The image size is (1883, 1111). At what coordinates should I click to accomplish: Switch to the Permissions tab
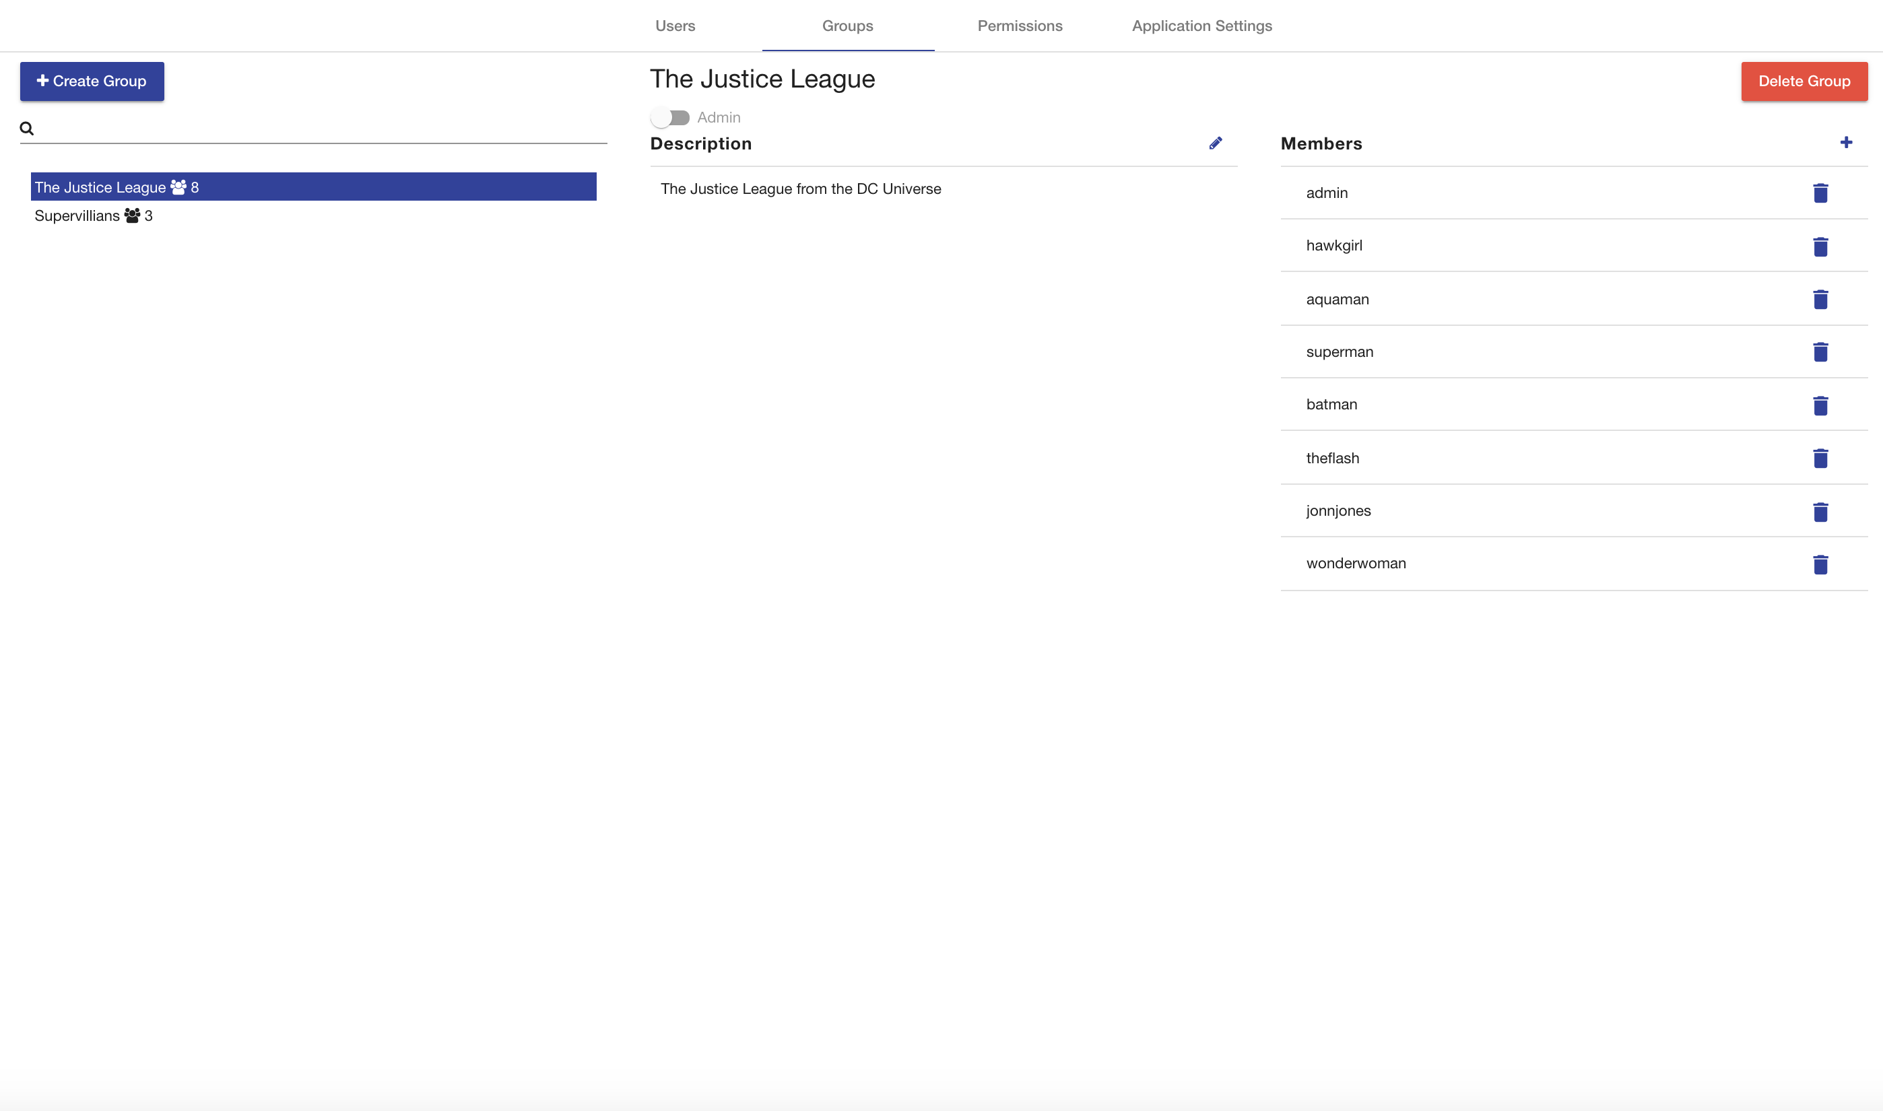coord(1020,26)
